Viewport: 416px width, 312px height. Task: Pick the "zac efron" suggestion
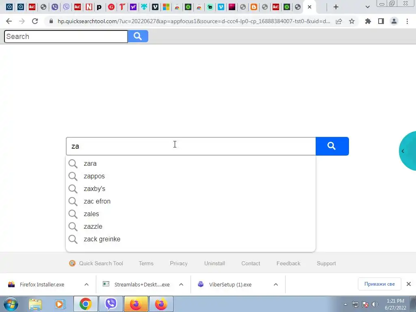(191, 201)
